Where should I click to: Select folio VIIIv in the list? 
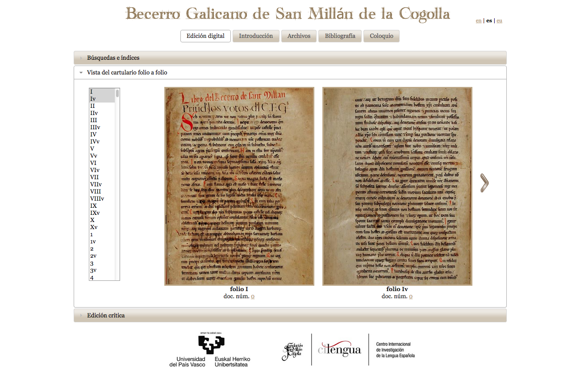102,199
